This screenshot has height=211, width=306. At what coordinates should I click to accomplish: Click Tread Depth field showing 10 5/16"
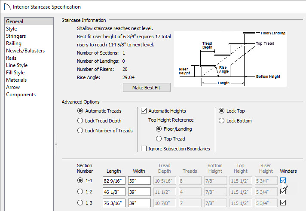coord(165,180)
